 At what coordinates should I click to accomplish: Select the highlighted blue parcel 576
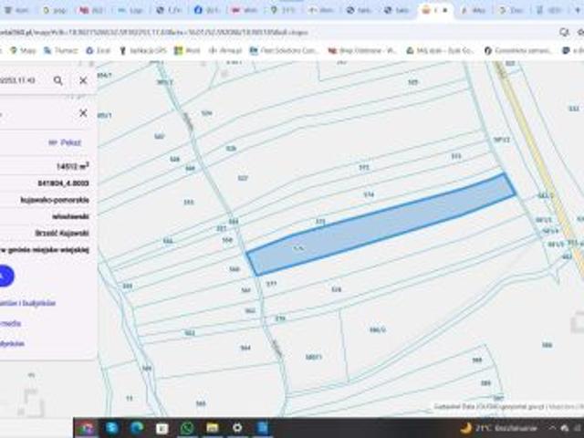pyautogui.click(x=383, y=226)
